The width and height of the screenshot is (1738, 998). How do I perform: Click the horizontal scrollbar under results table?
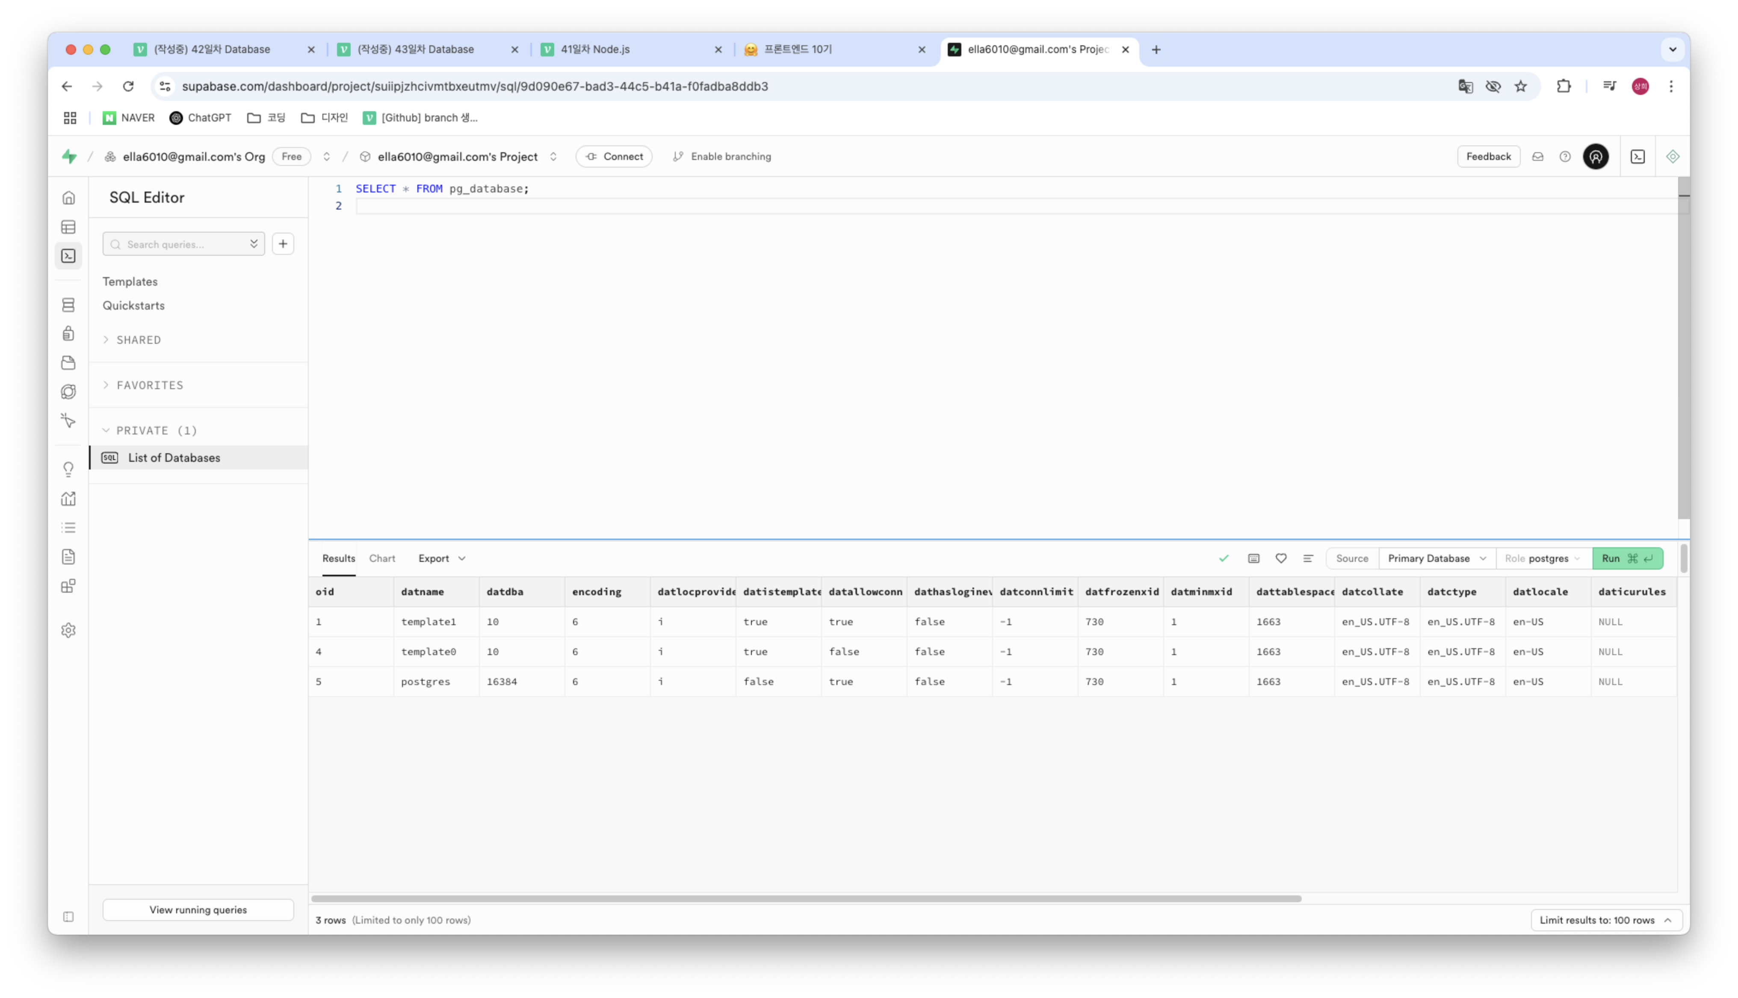[806, 899]
